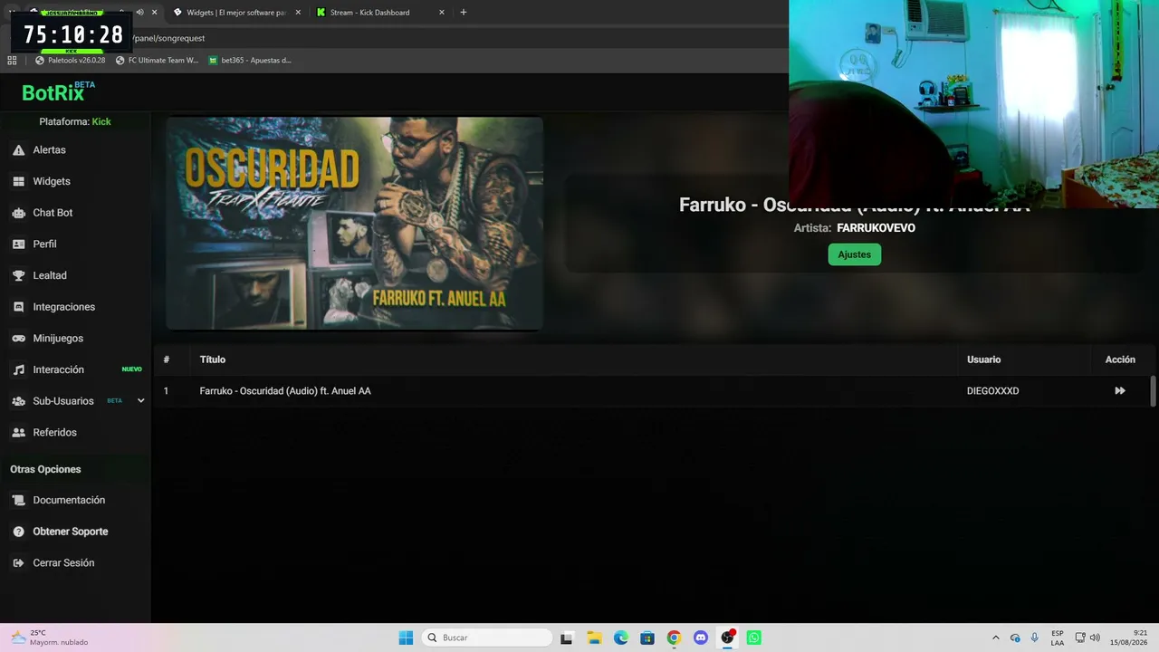1159x652 pixels.
Task: Open the Windows Start menu
Action: pyautogui.click(x=406, y=638)
